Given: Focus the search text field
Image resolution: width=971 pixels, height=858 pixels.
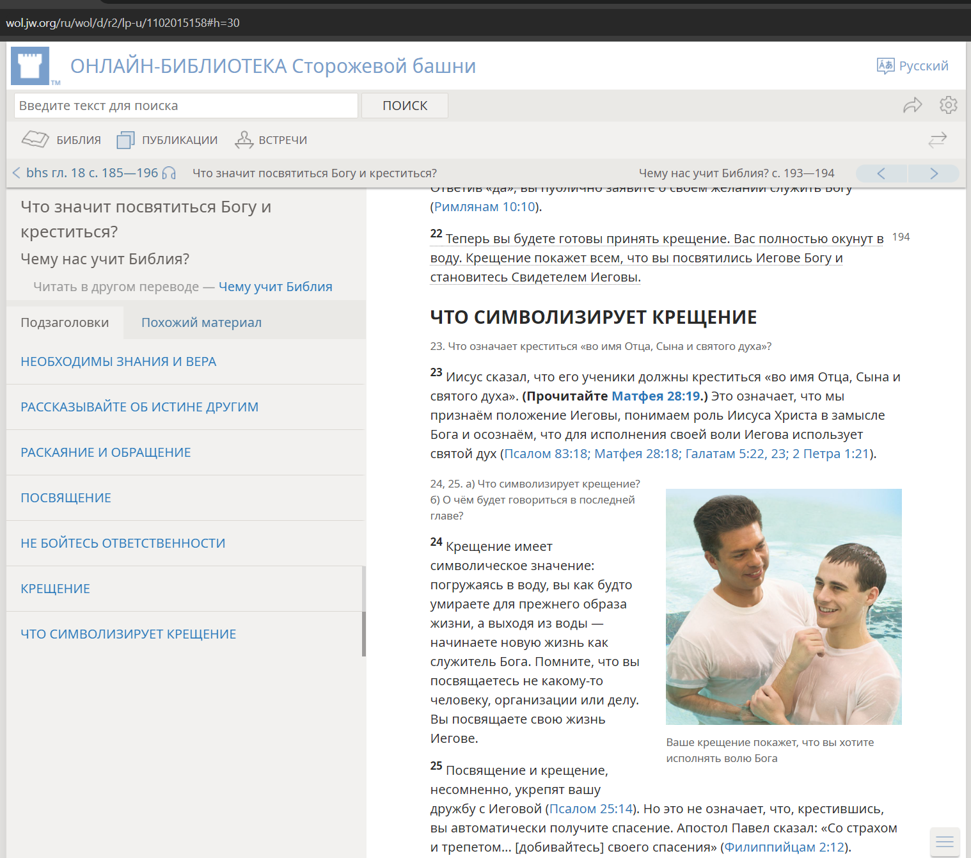Looking at the screenshot, I should [186, 106].
